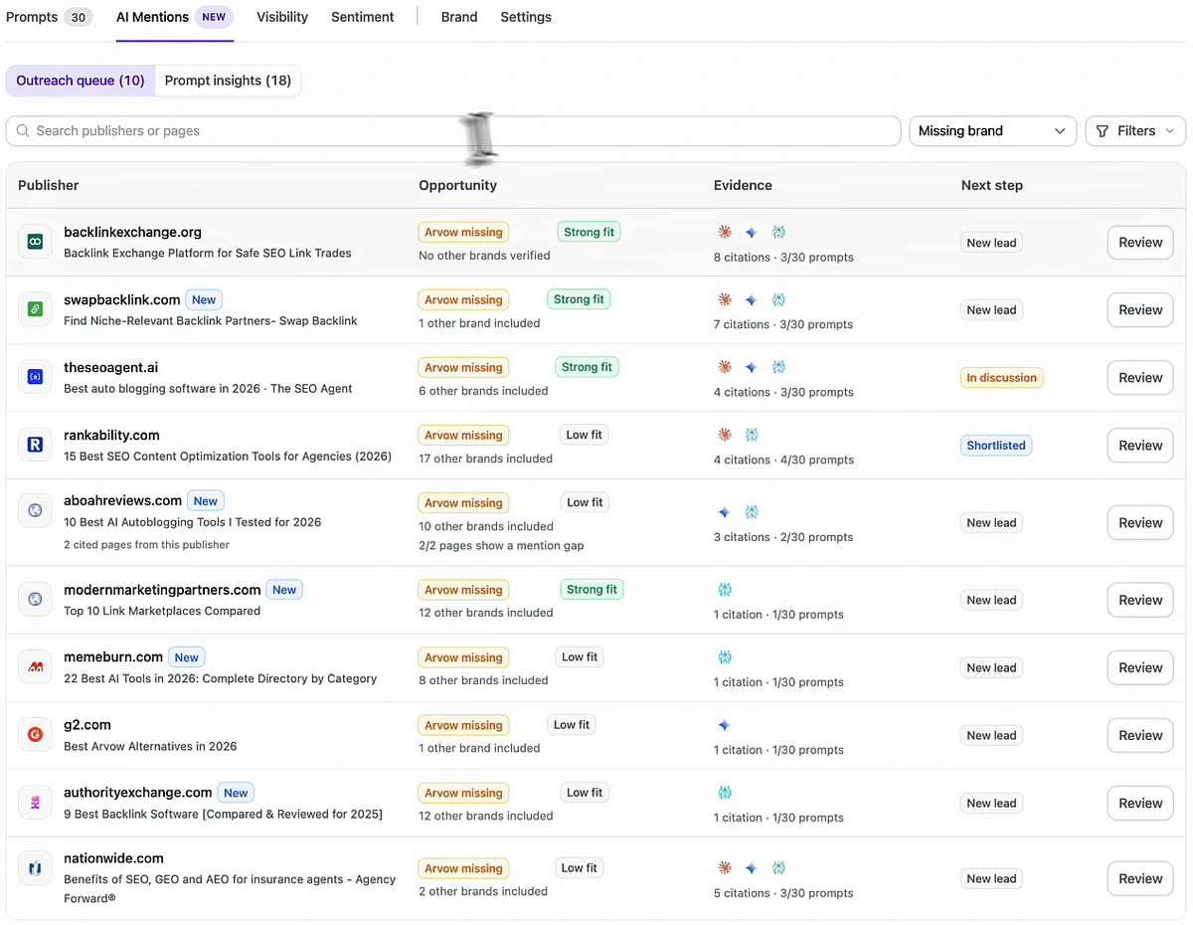Viewport: 1193px width, 925px height.
Task: Click the theseoagent.ai publisher favicon
Action: [35, 377]
